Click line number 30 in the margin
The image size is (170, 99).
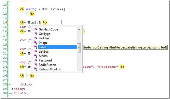coord(5,93)
